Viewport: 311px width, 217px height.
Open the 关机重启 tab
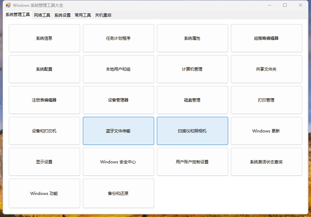103,15
